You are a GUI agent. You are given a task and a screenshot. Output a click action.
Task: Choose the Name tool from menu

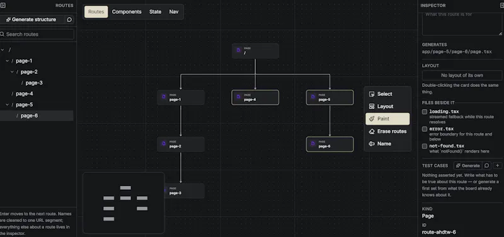click(387, 144)
